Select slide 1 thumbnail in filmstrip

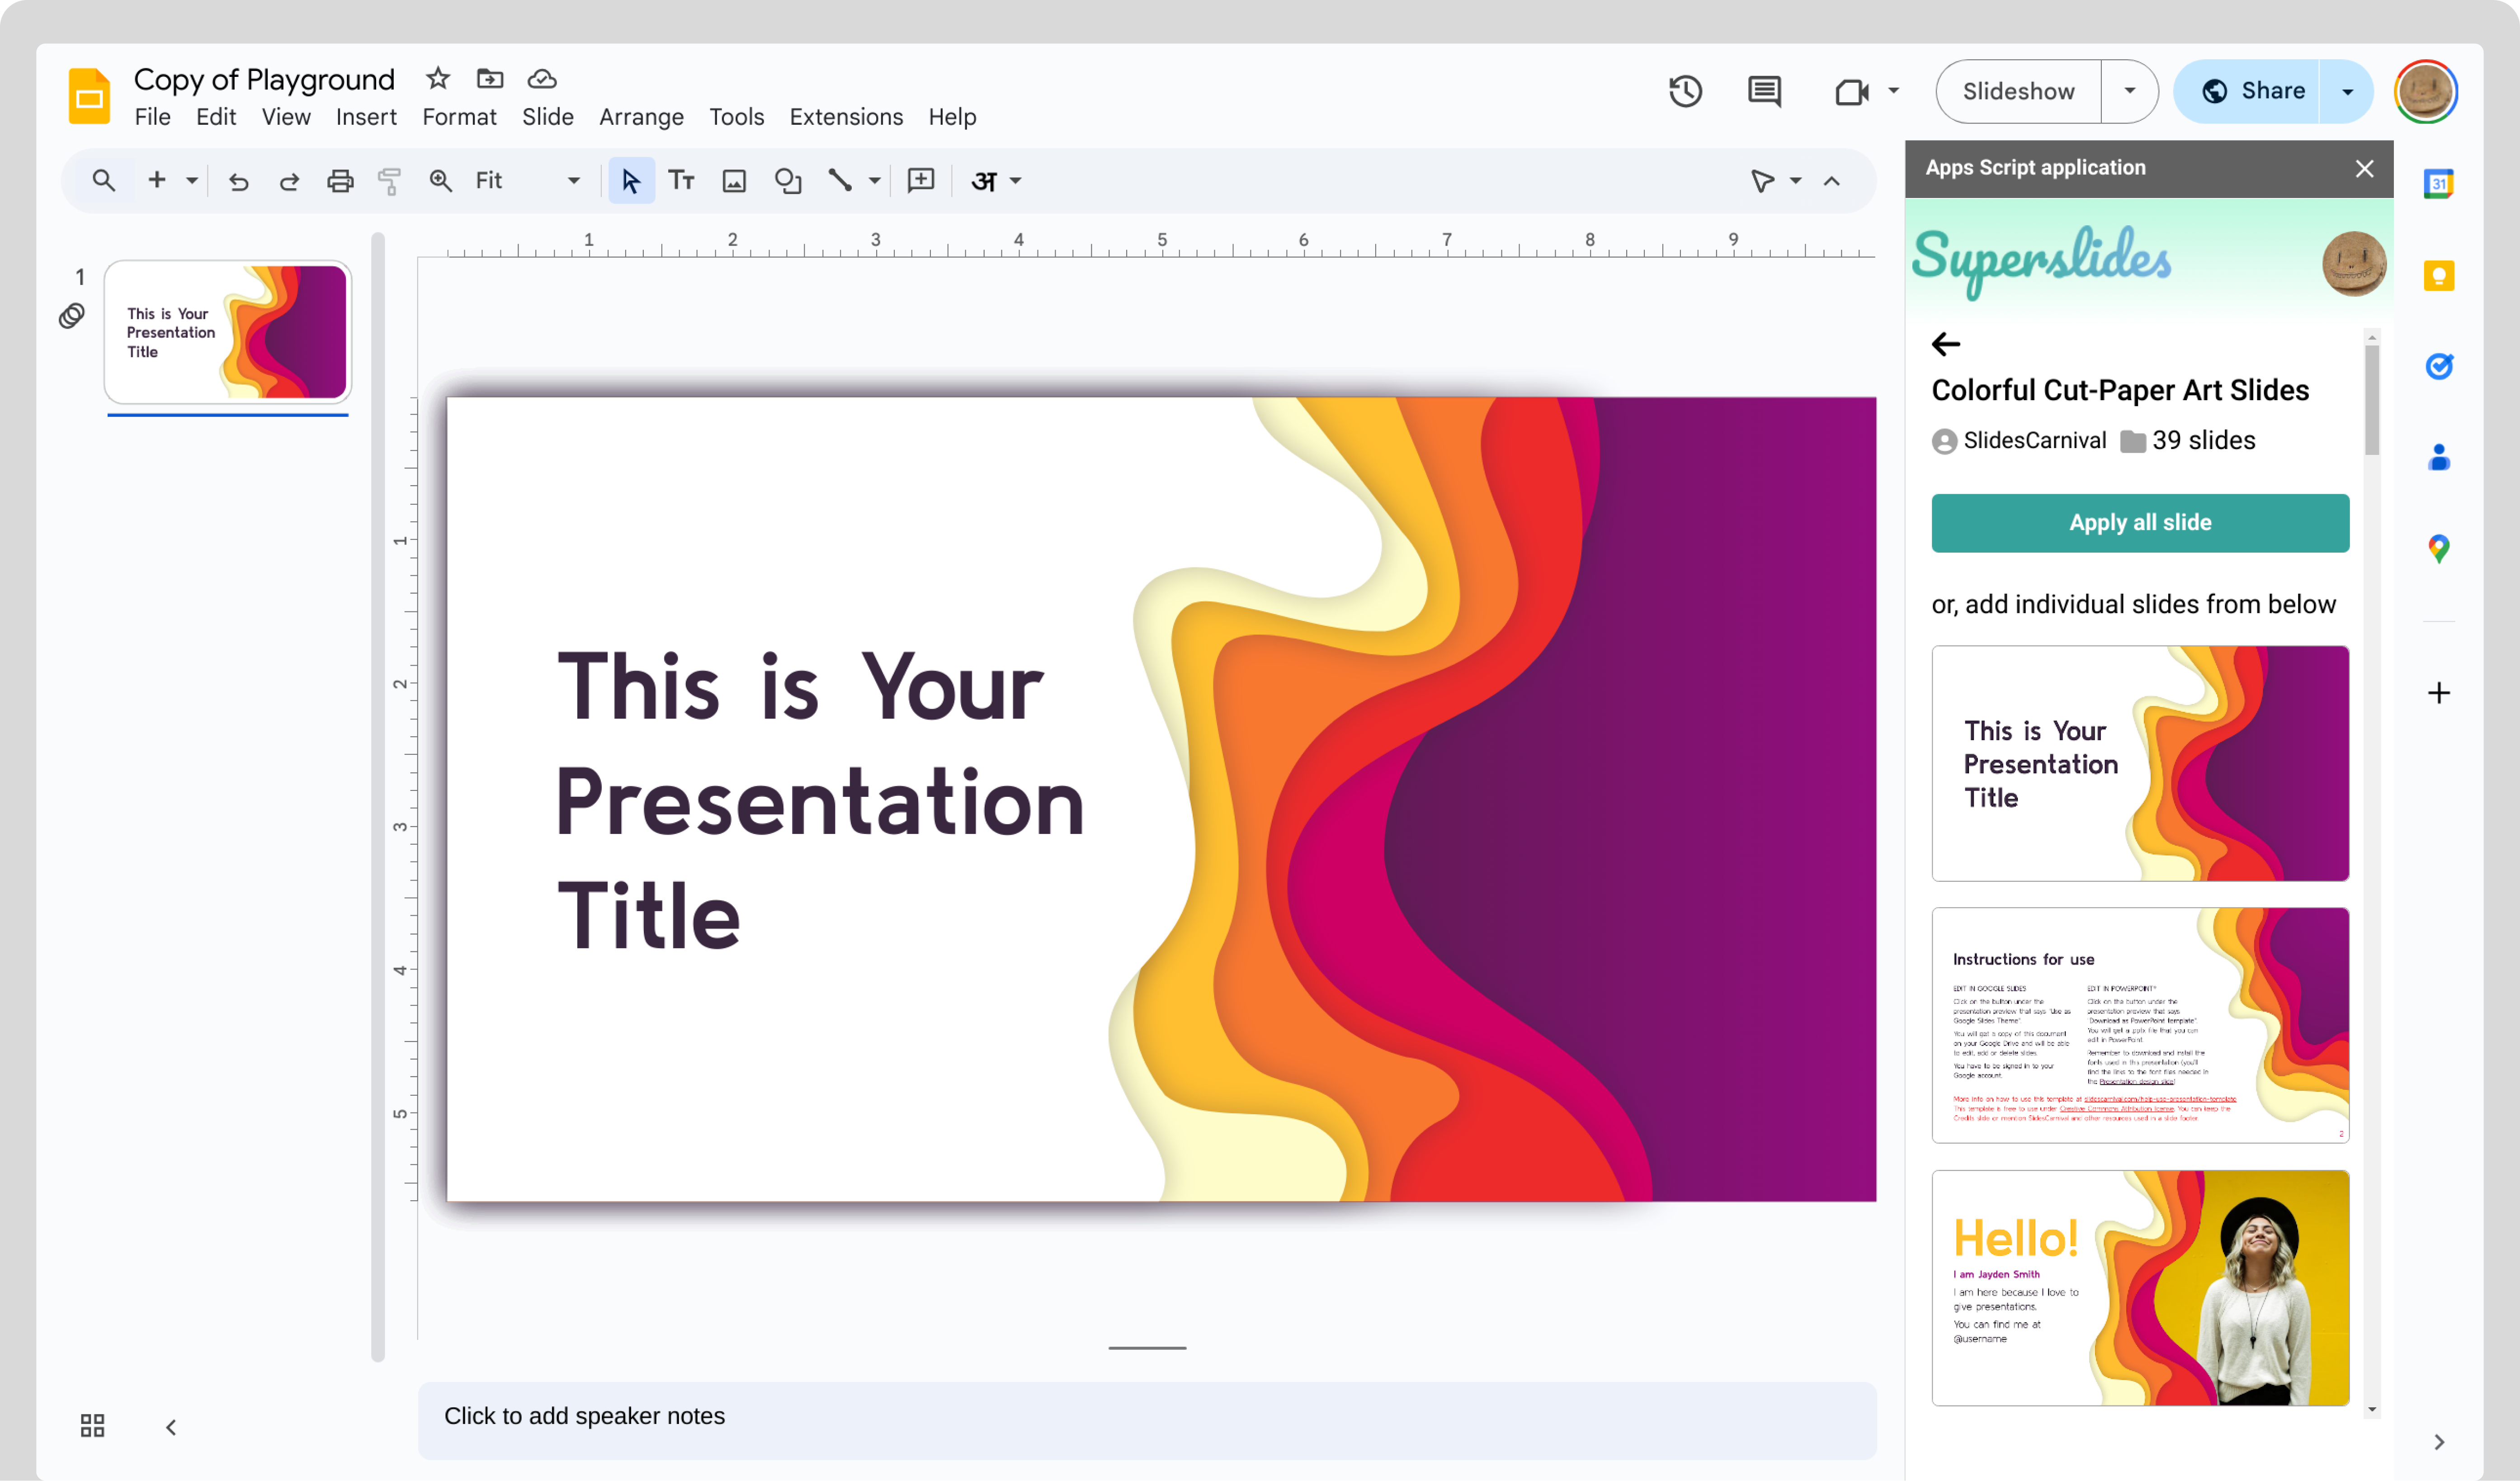tap(228, 331)
